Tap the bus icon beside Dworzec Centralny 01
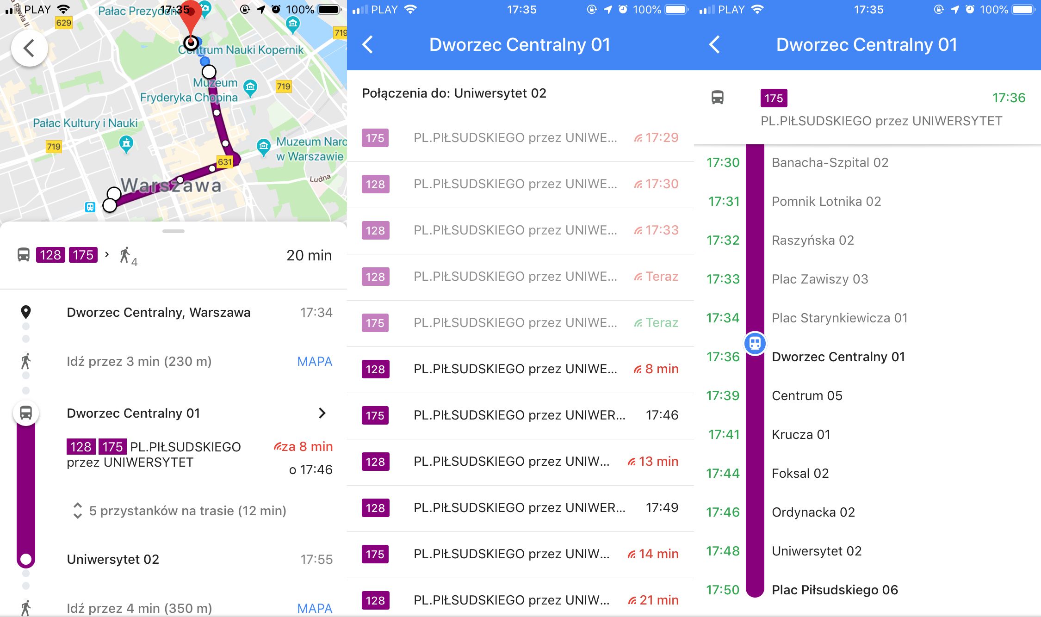 pos(26,413)
